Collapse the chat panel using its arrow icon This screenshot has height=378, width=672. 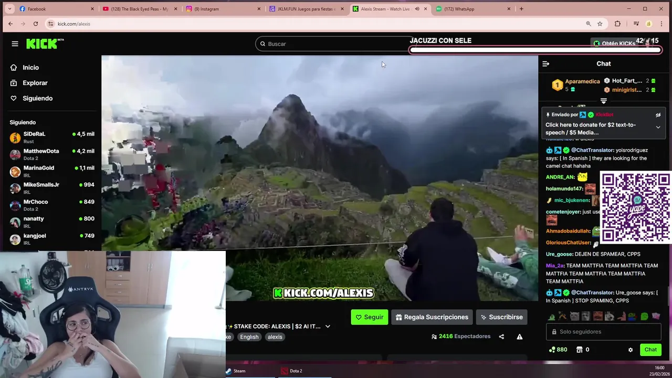pyautogui.click(x=545, y=64)
